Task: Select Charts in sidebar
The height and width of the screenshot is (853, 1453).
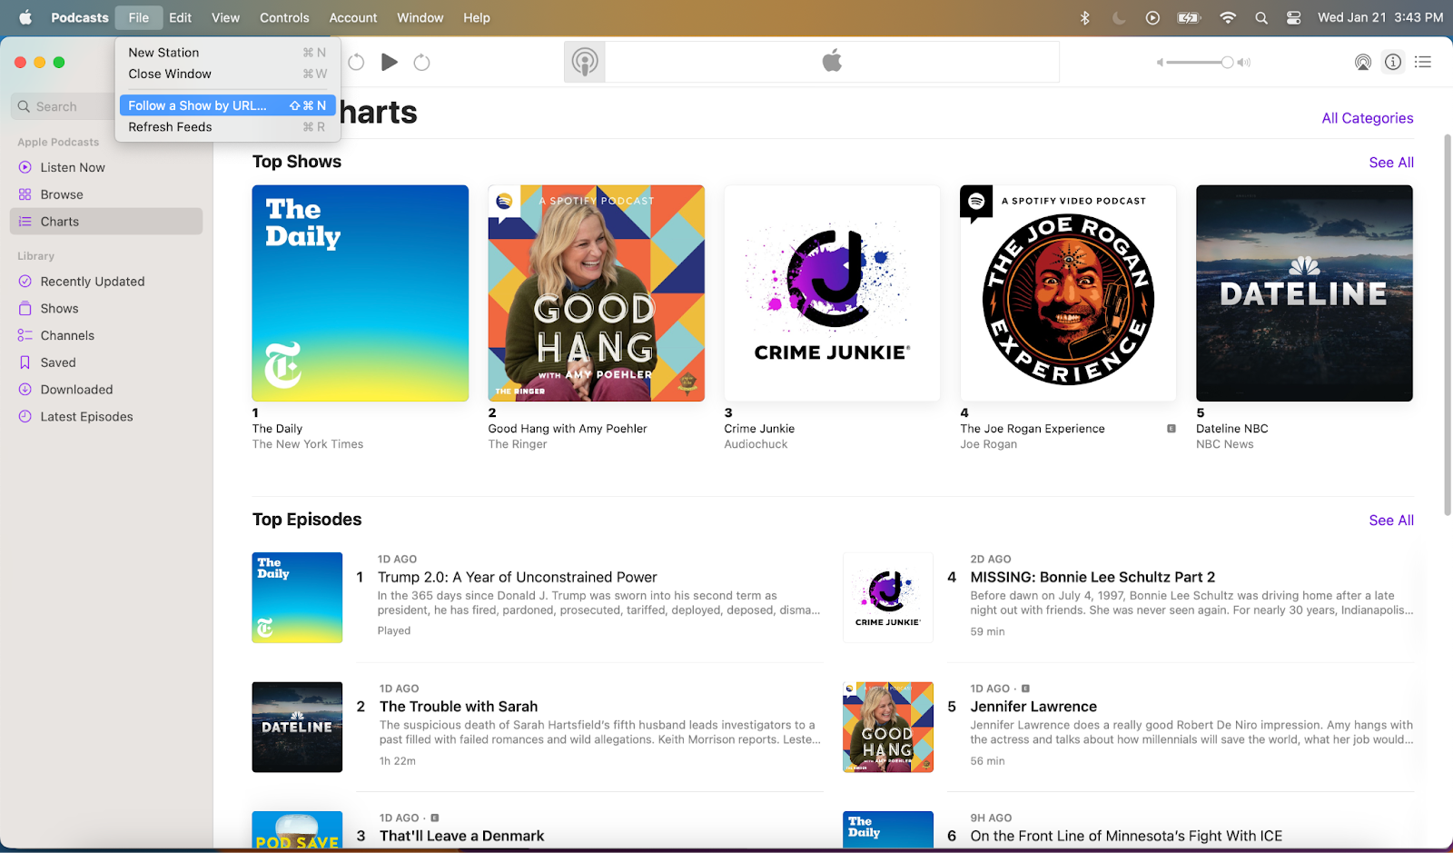Action: pos(106,222)
